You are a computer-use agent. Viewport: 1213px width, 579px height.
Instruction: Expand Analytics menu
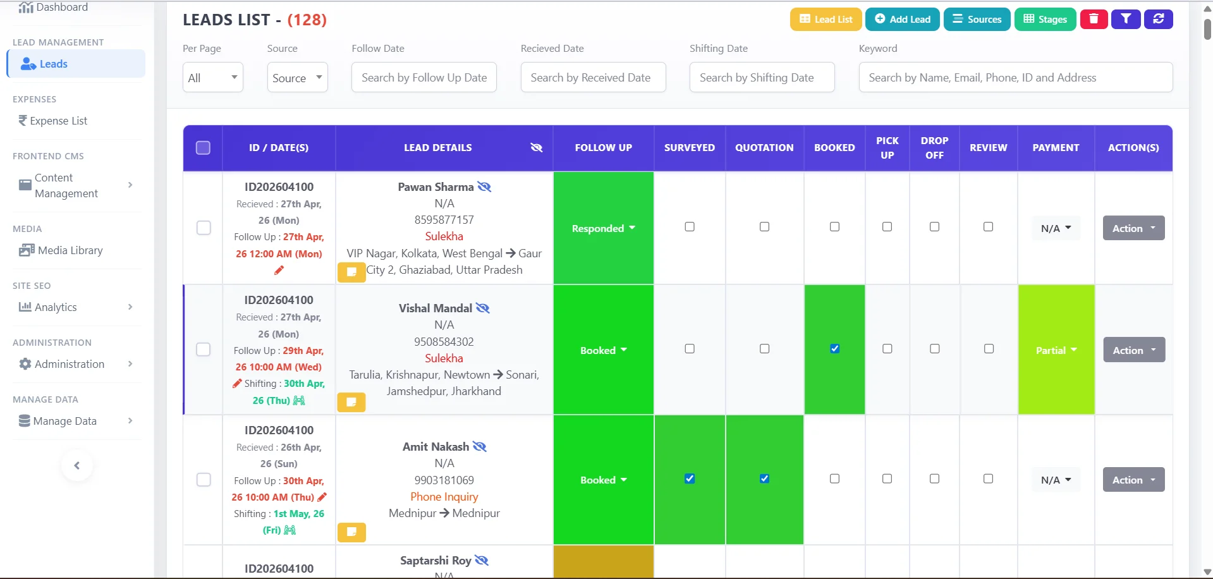[x=76, y=307]
